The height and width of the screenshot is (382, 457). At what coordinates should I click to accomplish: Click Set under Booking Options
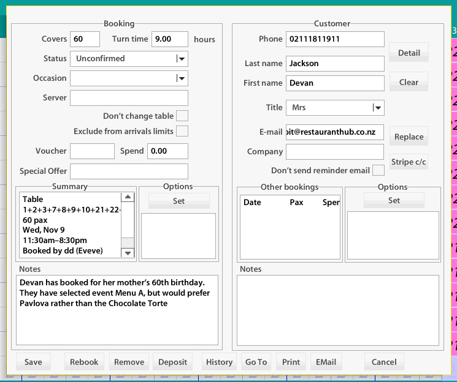(x=179, y=201)
